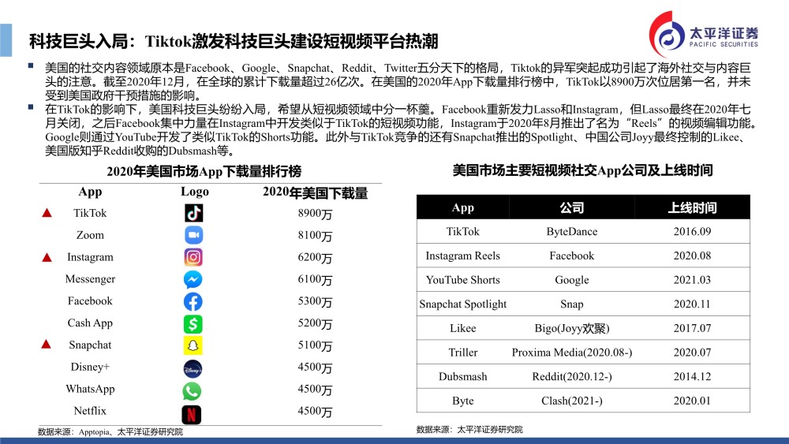The width and height of the screenshot is (789, 444).
Task: Click the Byte app table cell
Action: pos(463,401)
